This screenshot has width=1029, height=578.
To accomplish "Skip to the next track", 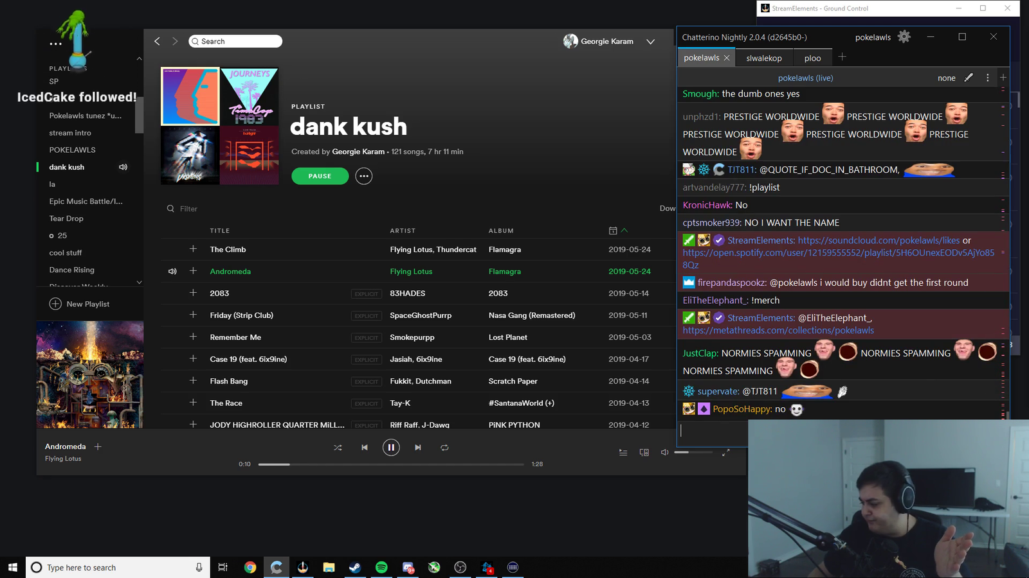I will coord(418,448).
